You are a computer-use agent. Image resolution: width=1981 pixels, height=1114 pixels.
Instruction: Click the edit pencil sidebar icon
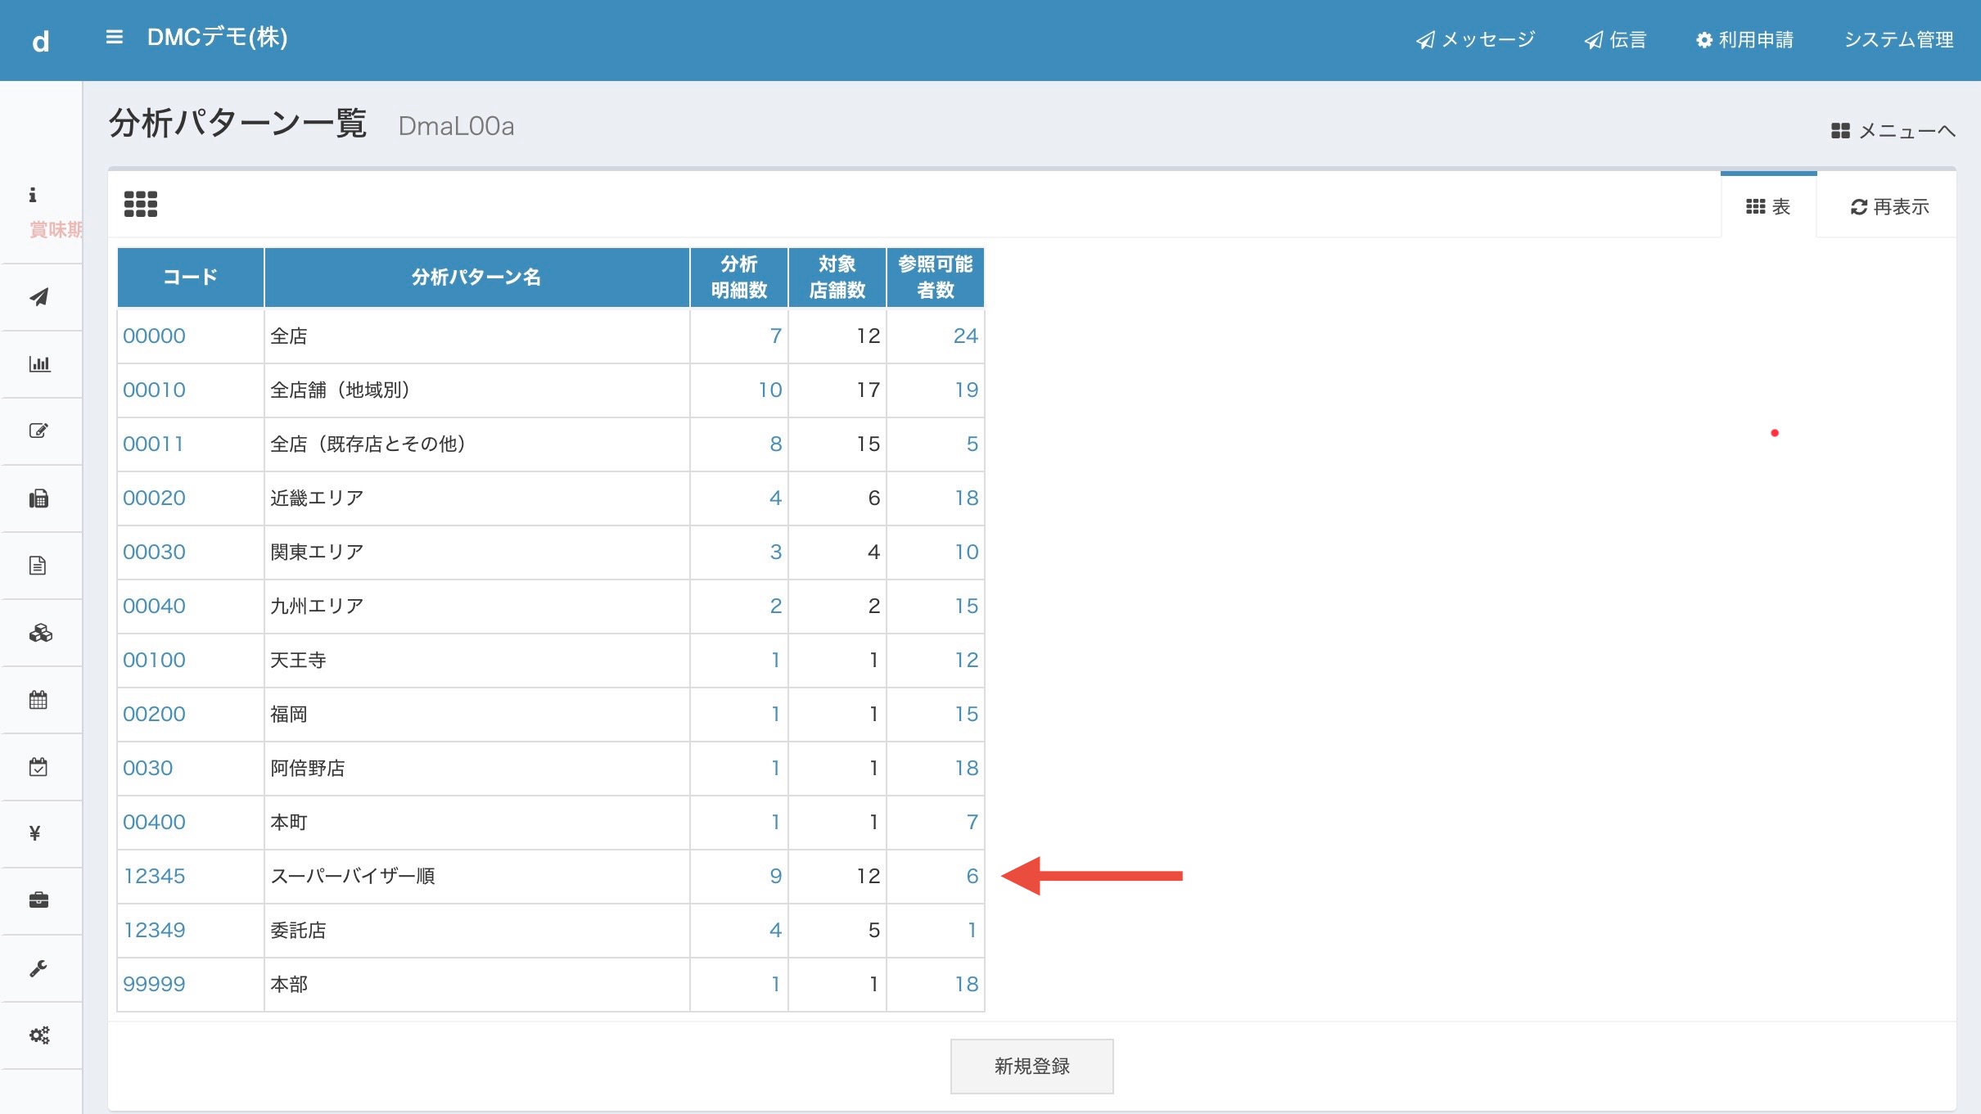pyautogui.click(x=39, y=431)
